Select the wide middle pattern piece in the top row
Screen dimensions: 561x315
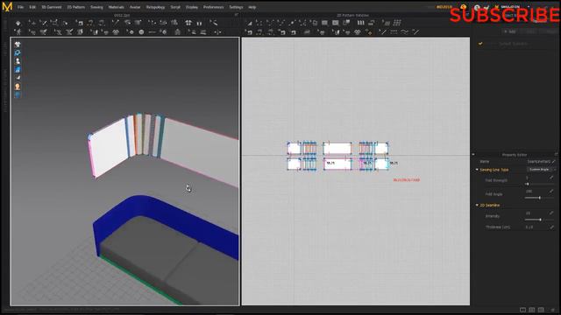pos(337,148)
